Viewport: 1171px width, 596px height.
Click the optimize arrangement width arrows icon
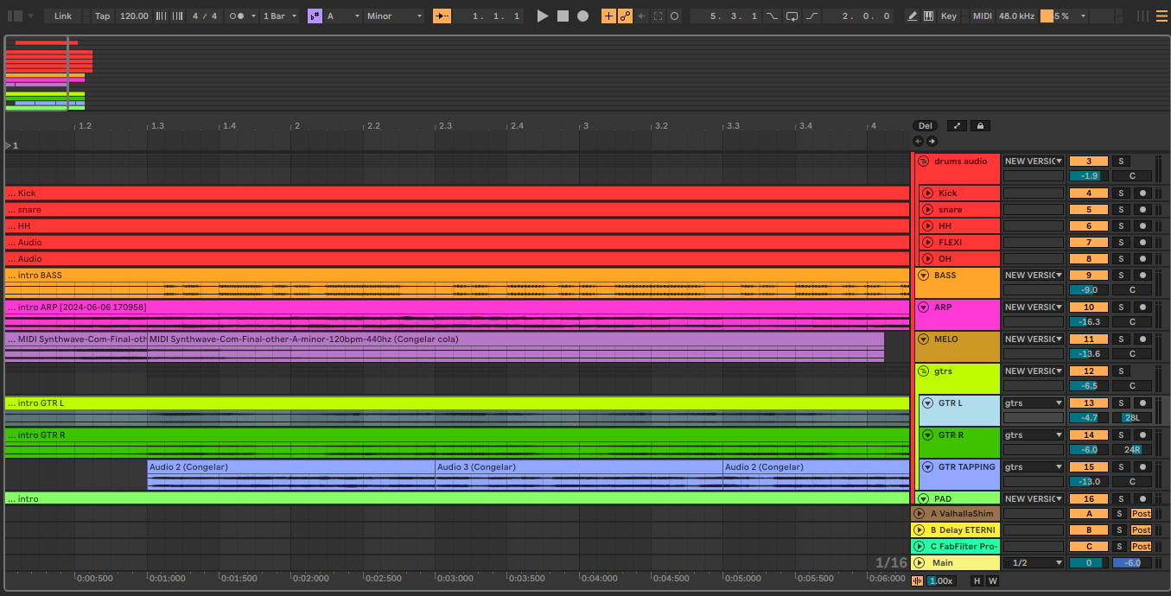coord(957,125)
